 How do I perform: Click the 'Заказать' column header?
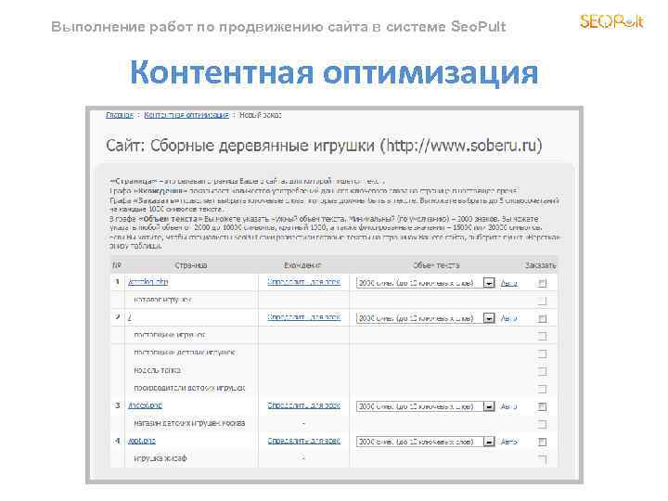(x=540, y=265)
